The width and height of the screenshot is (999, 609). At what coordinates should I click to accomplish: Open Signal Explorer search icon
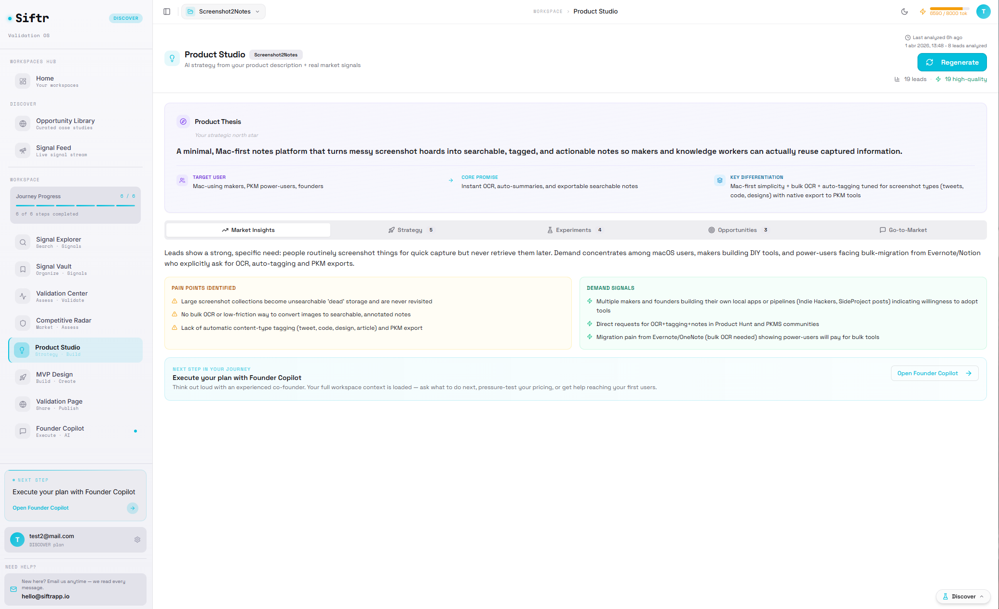tap(23, 243)
